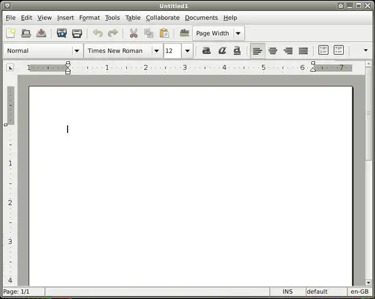
Task: Expand the Normal paragraph style dropdown
Action: [77, 51]
